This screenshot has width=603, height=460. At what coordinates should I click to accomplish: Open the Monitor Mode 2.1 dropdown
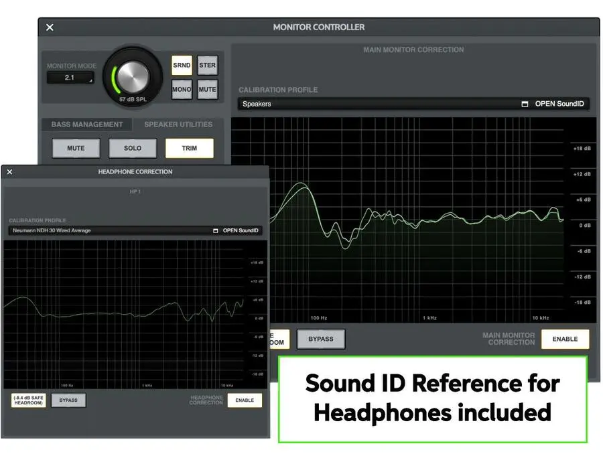(x=70, y=78)
